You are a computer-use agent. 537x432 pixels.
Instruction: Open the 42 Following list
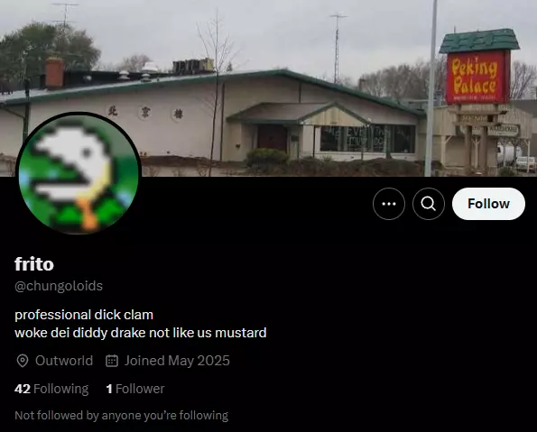click(51, 389)
